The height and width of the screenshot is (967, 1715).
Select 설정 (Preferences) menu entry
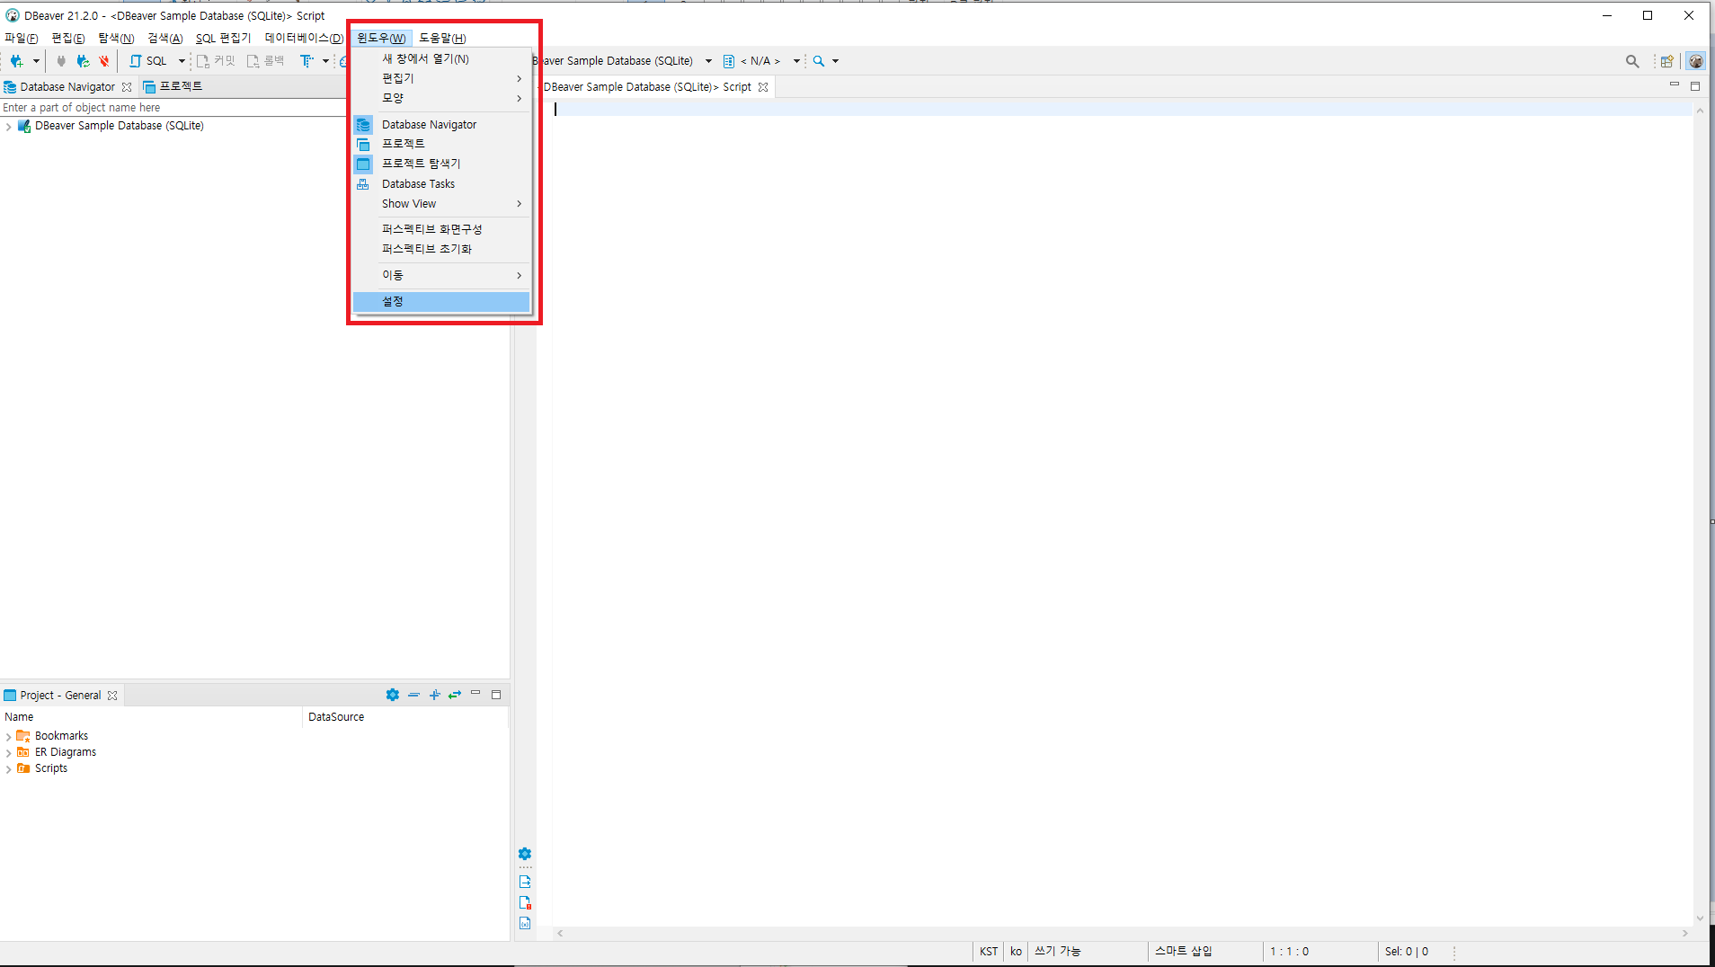click(x=440, y=302)
